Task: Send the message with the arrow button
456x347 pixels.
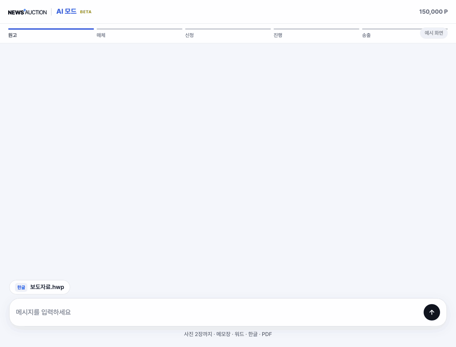Action: [x=431, y=312]
